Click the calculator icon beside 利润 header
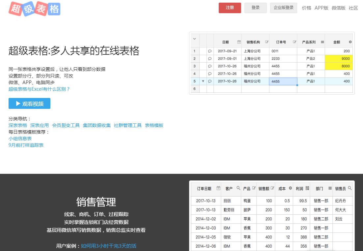 307,188
